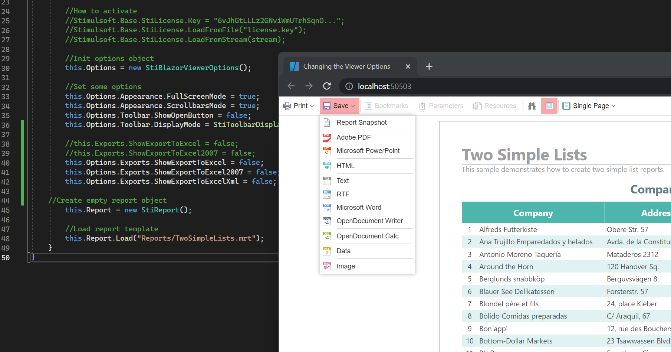Screen dimensions: 671x352
Task: Click the Image export icon
Action: tap(327, 266)
